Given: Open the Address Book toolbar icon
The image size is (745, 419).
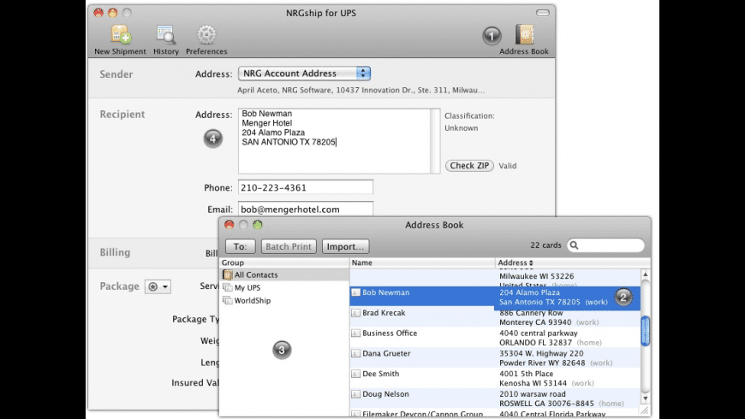Looking at the screenshot, I should (524, 39).
